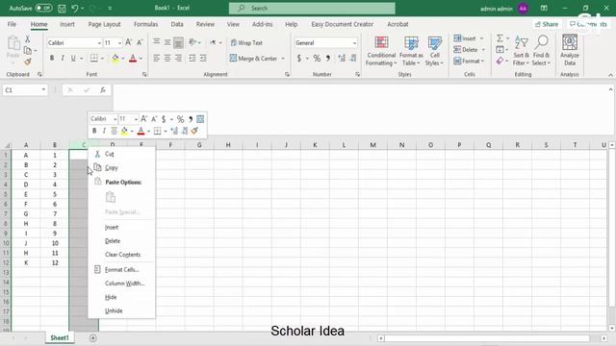Screen dimensions: 616x346
Task: Toggle Italic in the ribbon Font group
Action: click(x=63, y=58)
